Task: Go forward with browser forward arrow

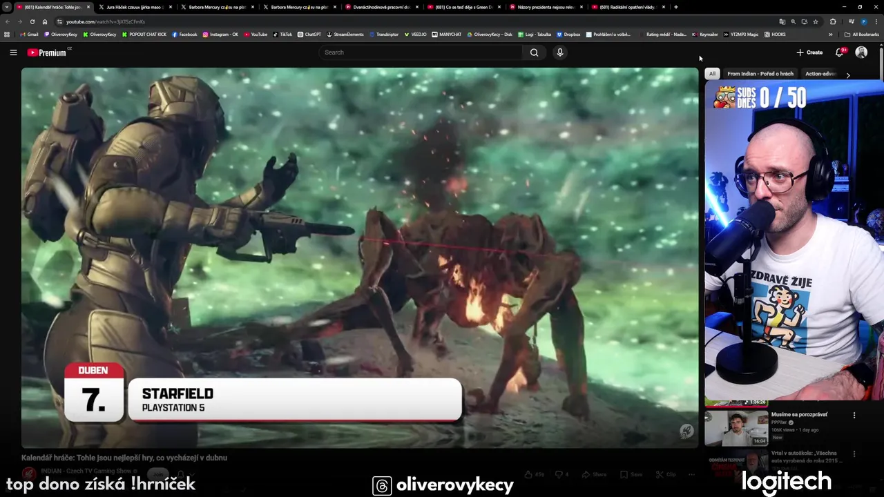Action: click(20, 21)
